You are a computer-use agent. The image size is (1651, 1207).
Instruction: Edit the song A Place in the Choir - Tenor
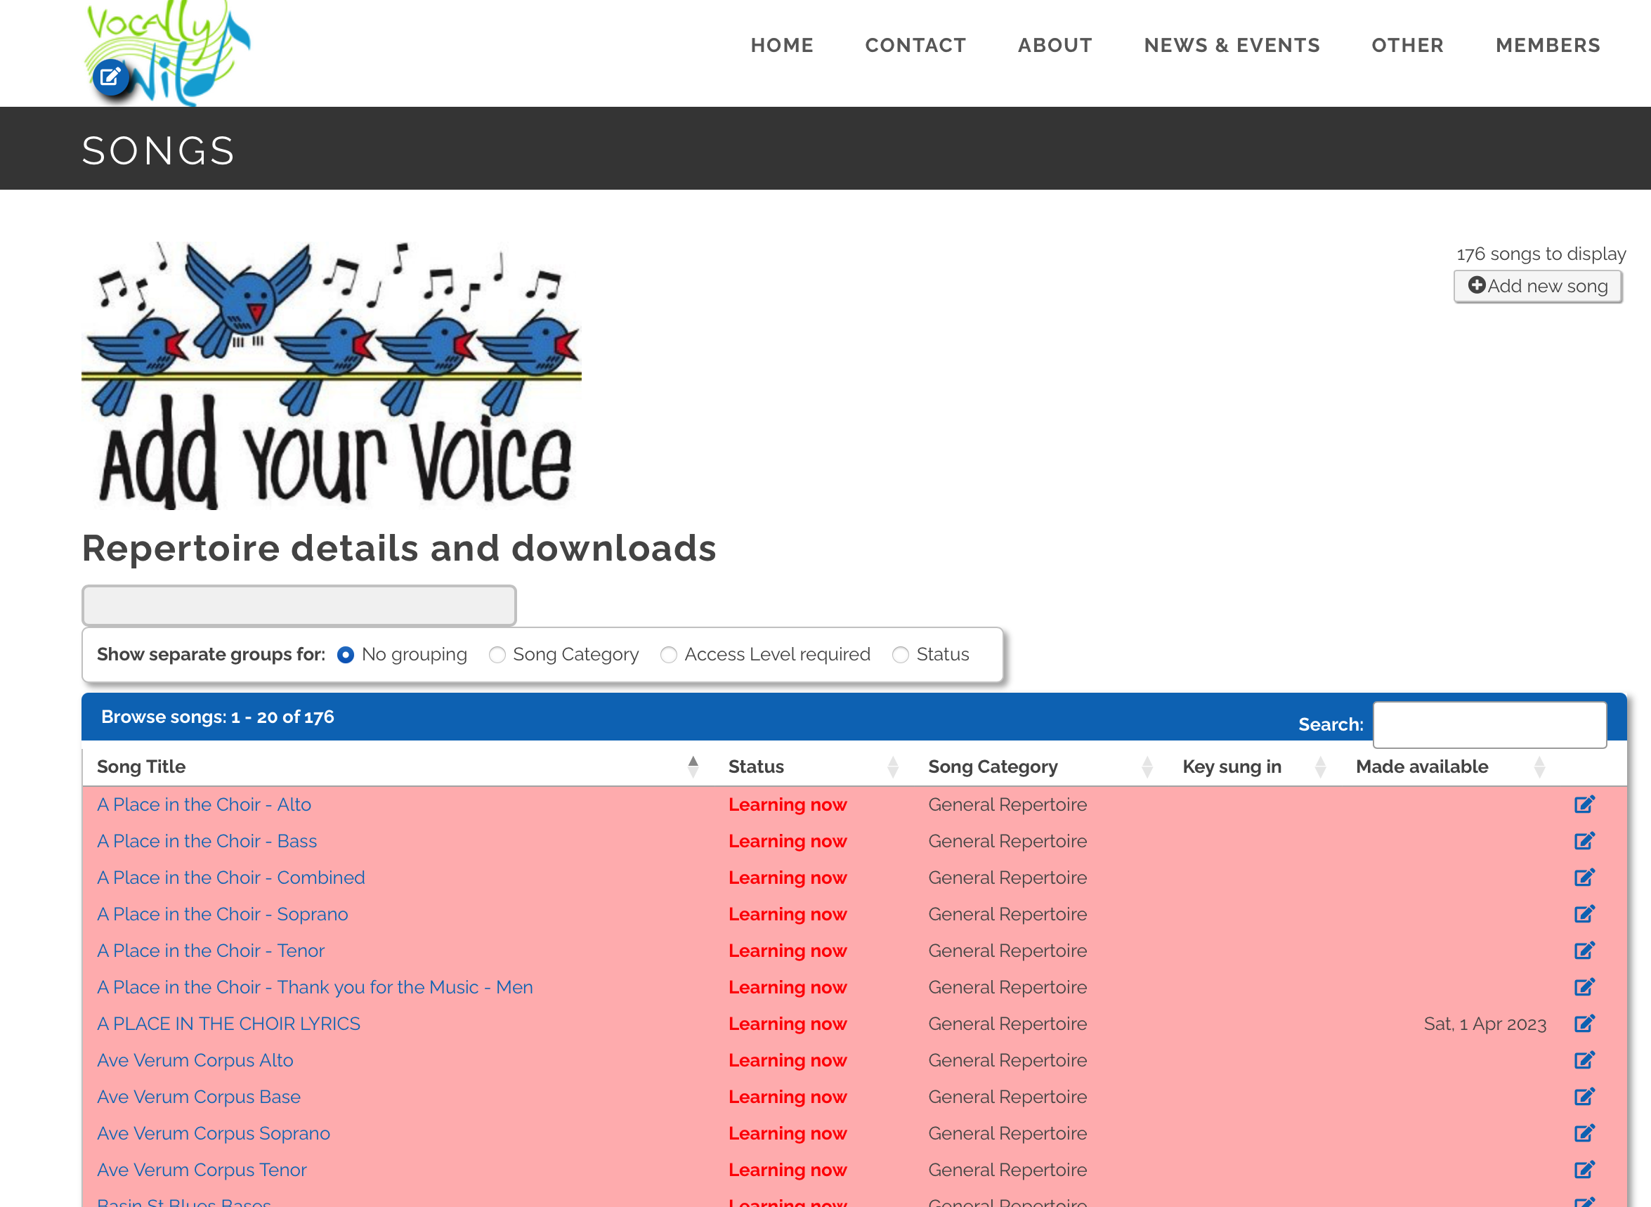tap(1584, 951)
